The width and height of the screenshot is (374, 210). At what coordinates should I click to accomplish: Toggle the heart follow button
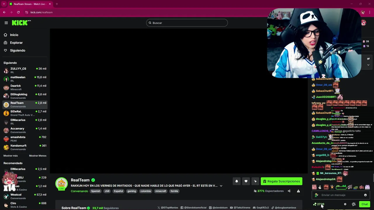246,181
